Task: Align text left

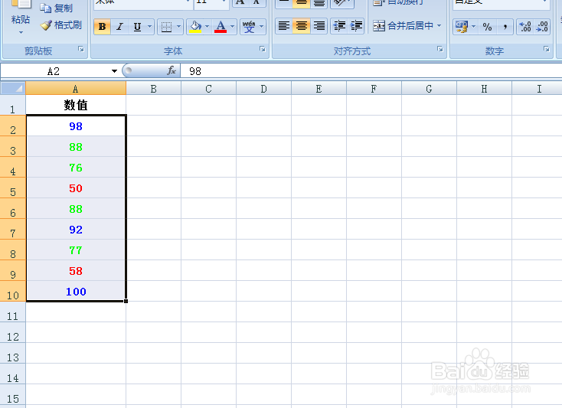Action: [284, 26]
